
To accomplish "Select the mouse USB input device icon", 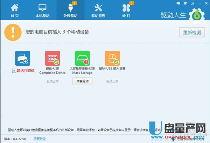I will [x=112, y=58].
